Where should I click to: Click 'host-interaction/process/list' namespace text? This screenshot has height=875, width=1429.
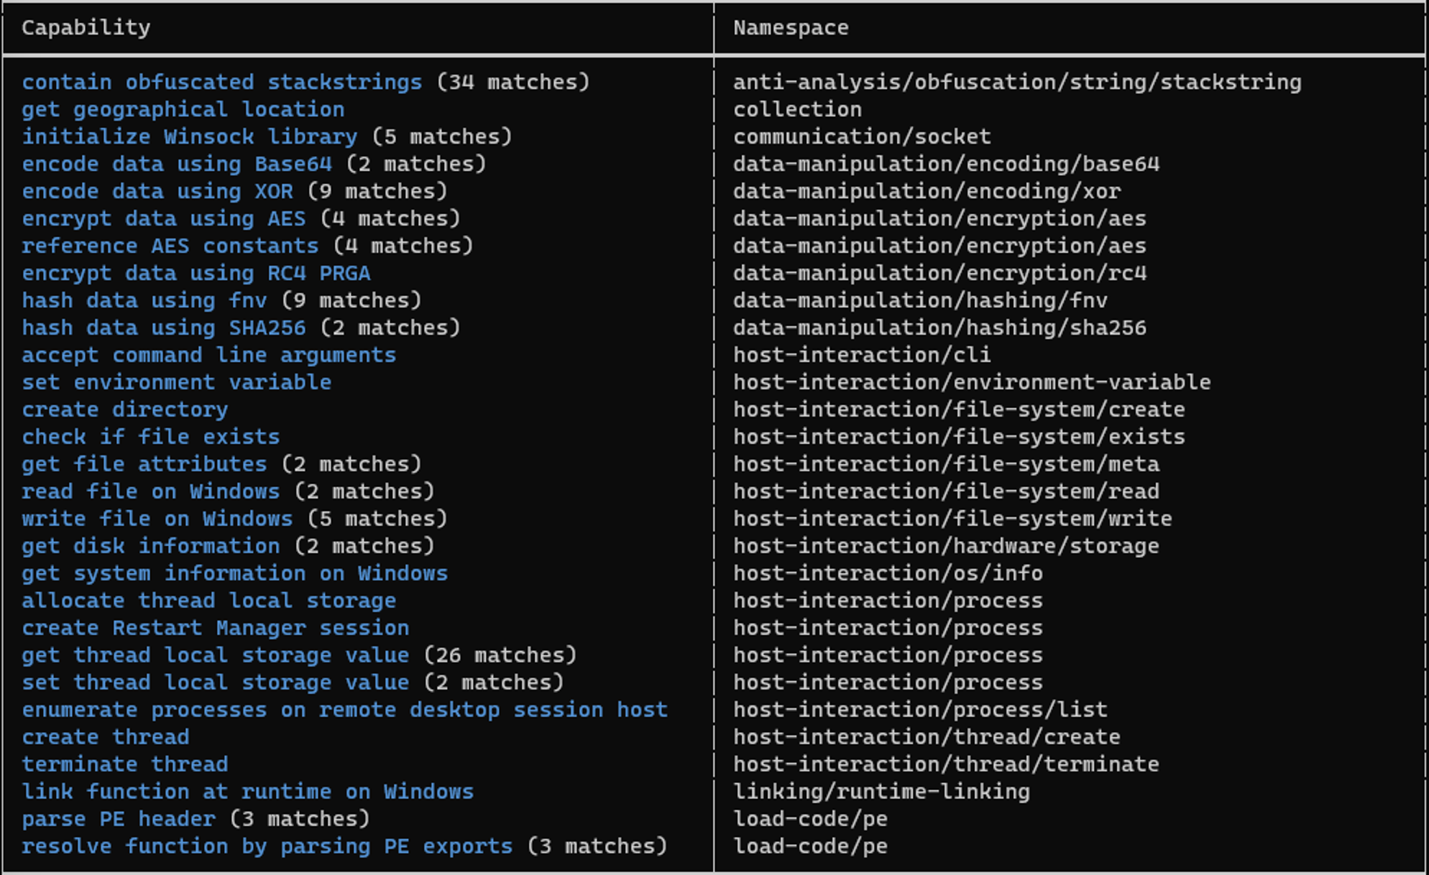click(919, 710)
